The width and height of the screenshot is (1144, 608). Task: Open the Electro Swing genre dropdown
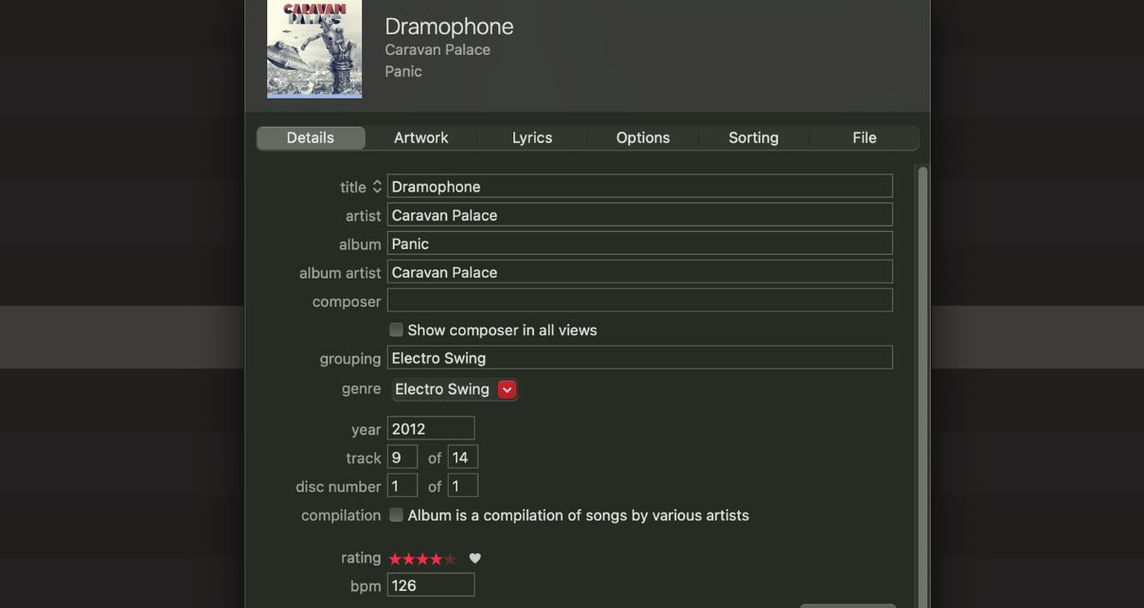[507, 389]
